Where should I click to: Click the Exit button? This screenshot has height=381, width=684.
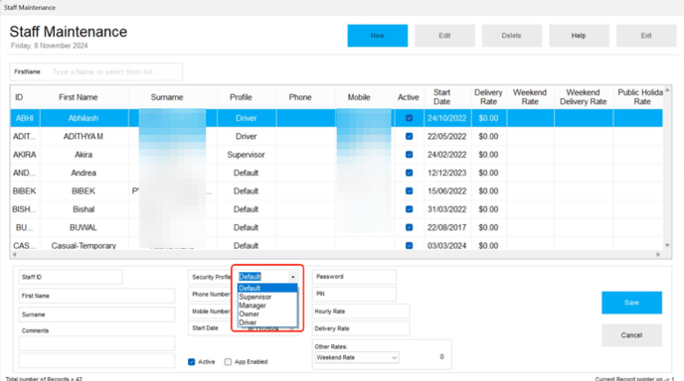point(646,36)
